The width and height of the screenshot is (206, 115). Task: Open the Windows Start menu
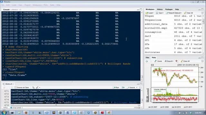tap(4, 112)
